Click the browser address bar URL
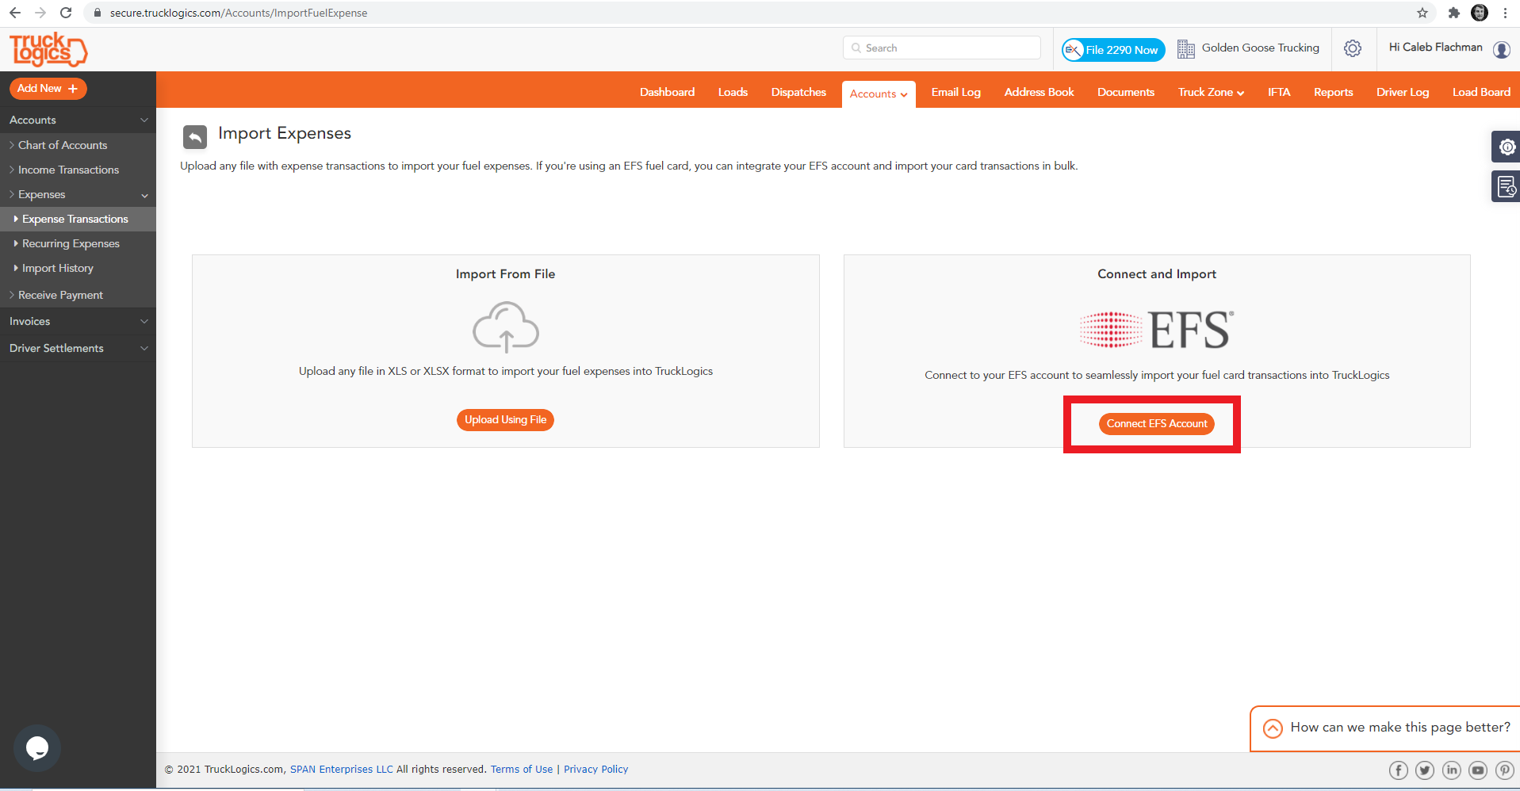 click(x=239, y=13)
